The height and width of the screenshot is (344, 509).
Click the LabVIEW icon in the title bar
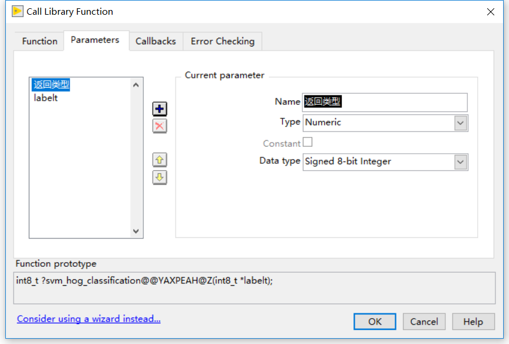click(17, 11)
